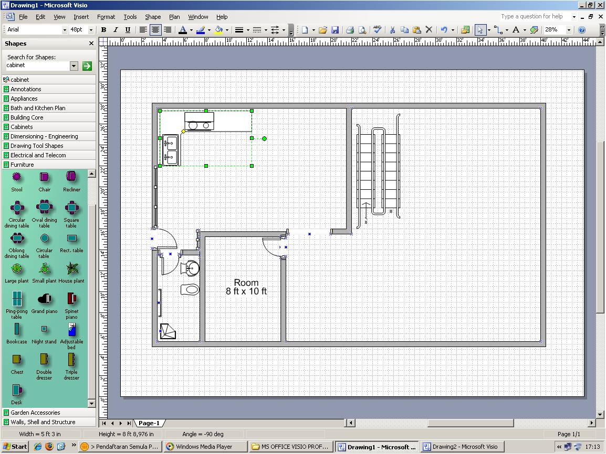Open the Bath and Kitchen Plan stencil

(x=49, y=108)
